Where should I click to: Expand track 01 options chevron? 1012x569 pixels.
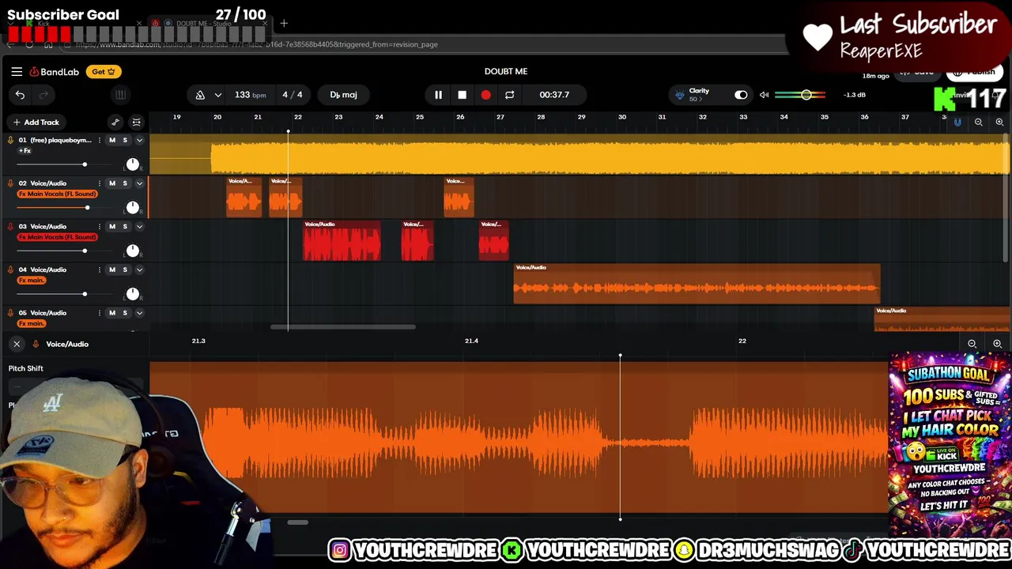pos(139,140)
